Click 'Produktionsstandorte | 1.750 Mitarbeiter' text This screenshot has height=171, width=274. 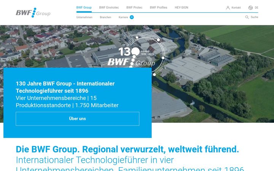click(x=67, y=105)
